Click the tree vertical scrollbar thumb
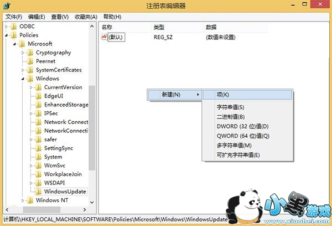Viewport: 332px width, 226px height. click(92, 128)
